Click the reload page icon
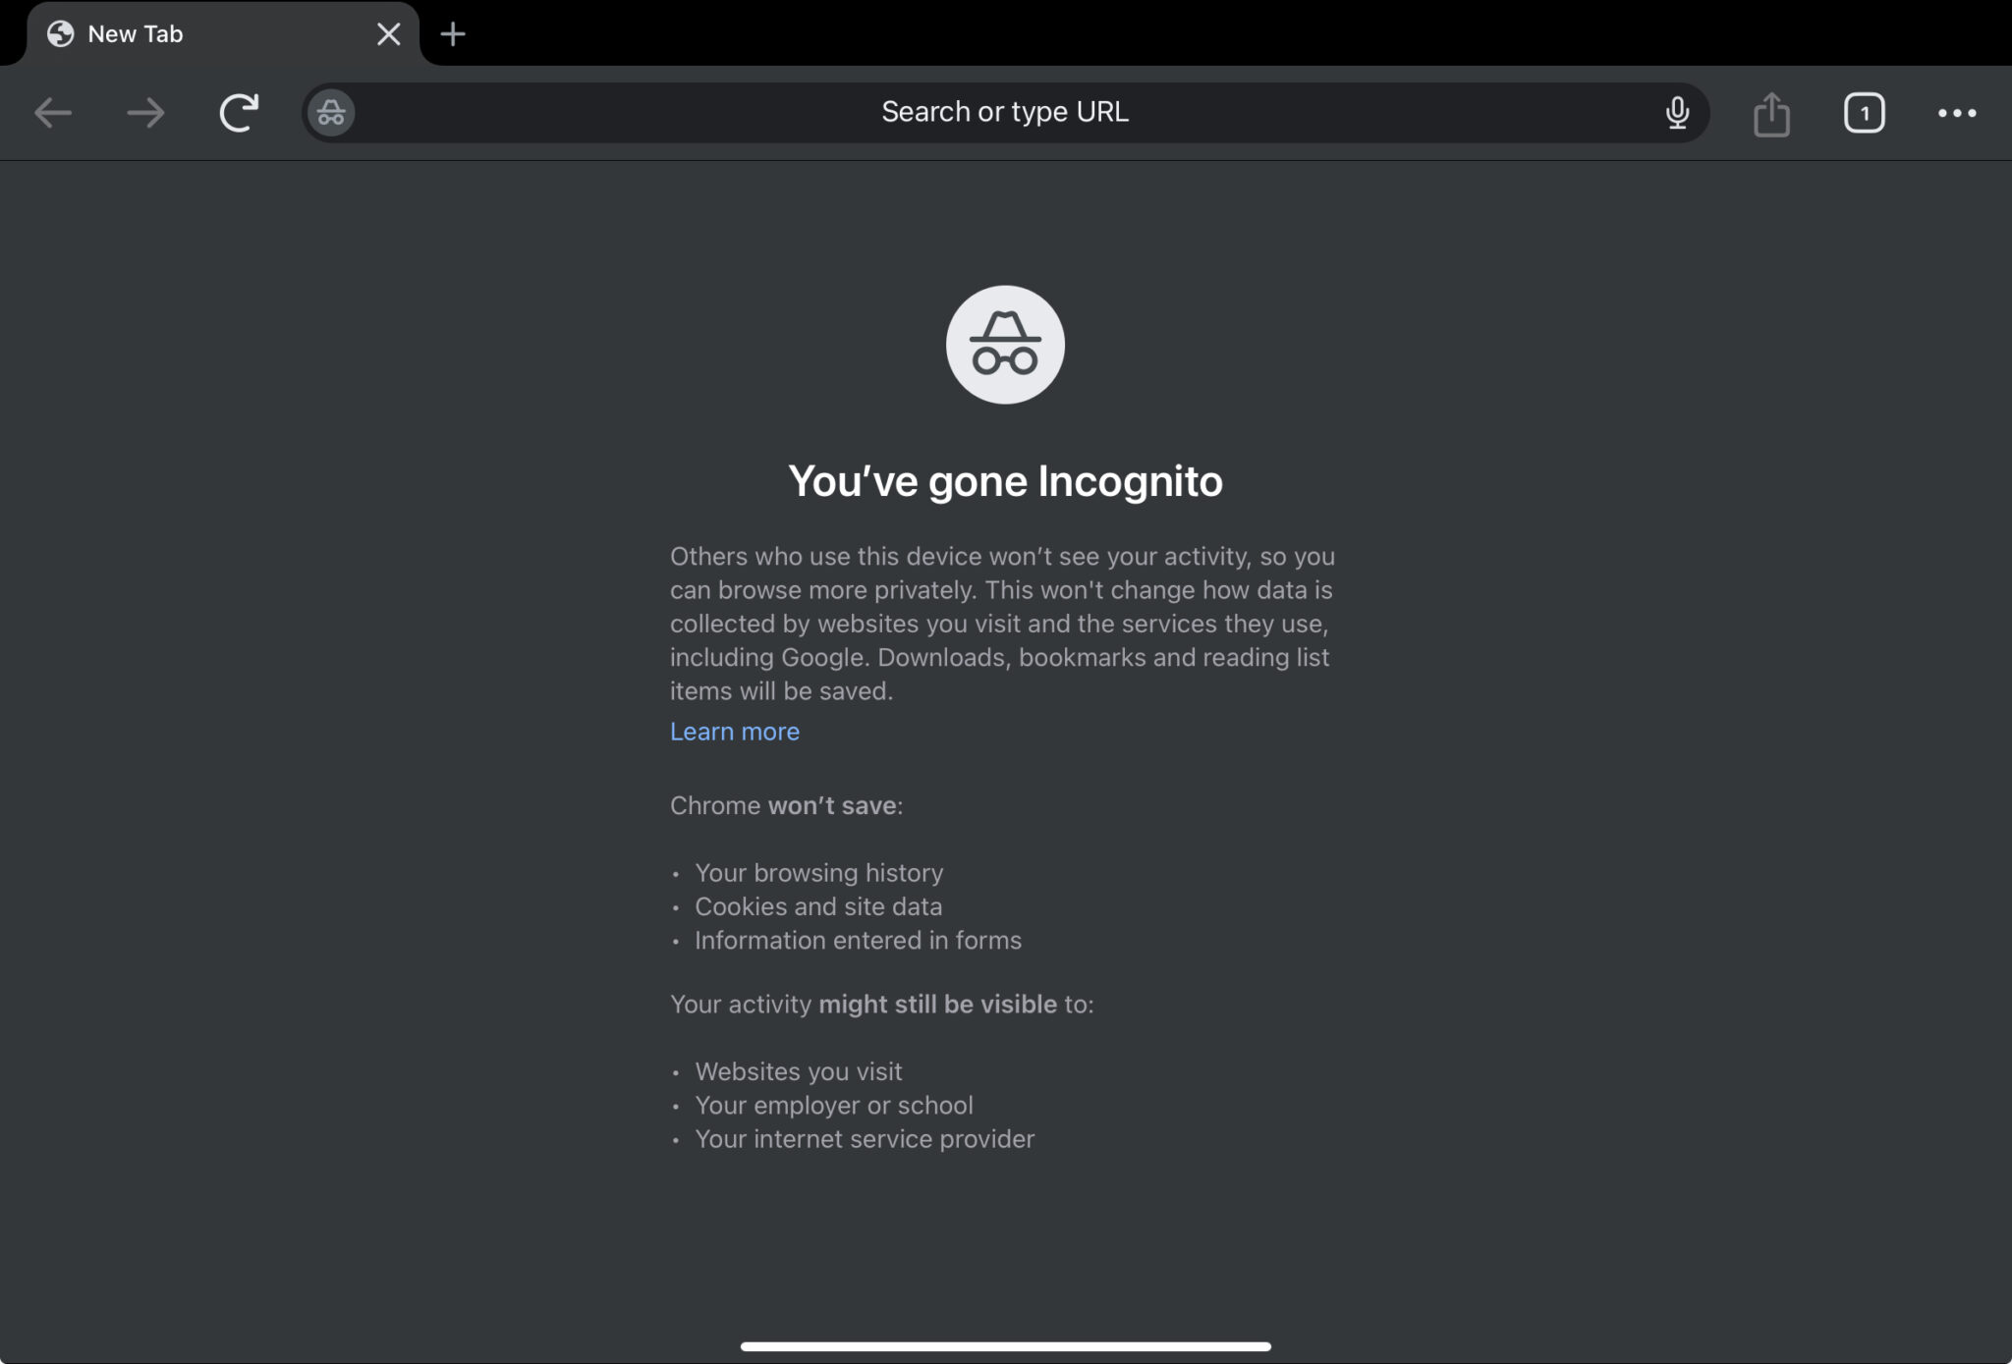The image size is (2012, 1364). pyautogui.click(x=239, y=111)
